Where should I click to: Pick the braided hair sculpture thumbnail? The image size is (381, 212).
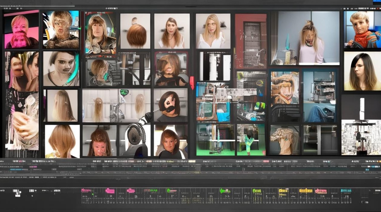285,140
